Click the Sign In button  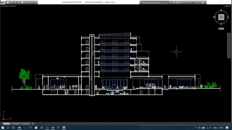click(179, 3)
